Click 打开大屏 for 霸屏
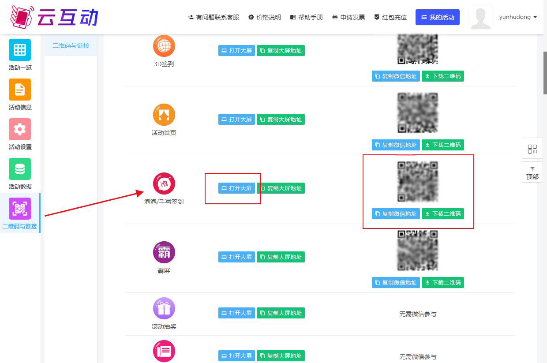547x363 pixels. tap(236, 257)
